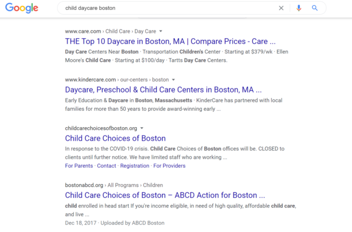352x232 pixels.
Task: Click the Google logo
Action: pos(22,8)
